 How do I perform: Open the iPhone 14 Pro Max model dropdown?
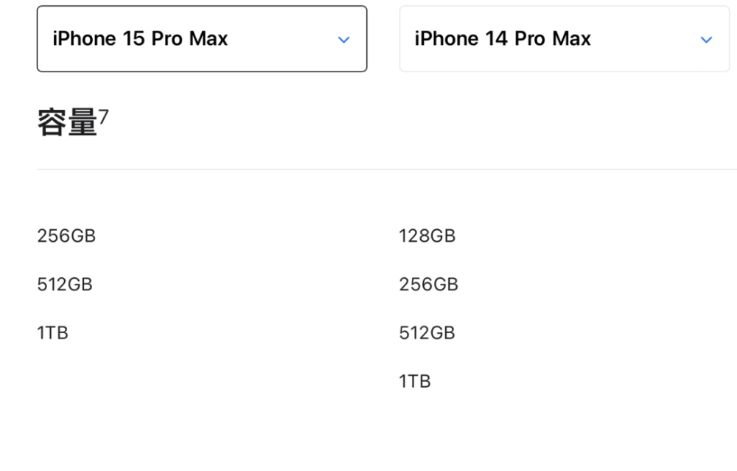tap(564, 39)
